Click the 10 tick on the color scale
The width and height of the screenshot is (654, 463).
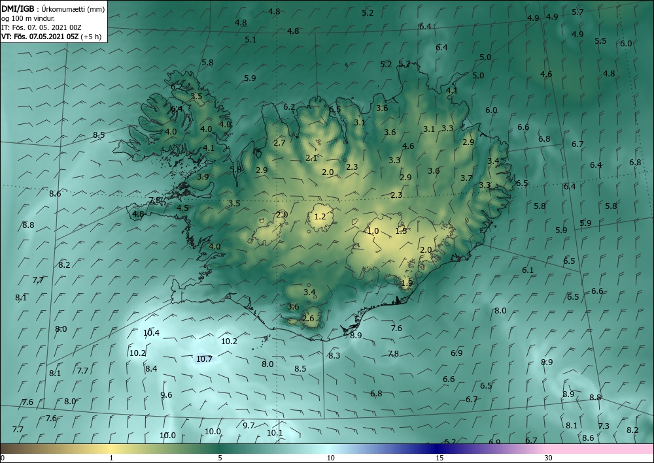click(x=330, y=458)
